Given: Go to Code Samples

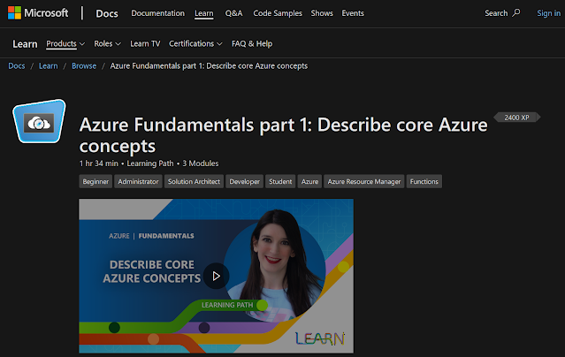Looking at the screenshot, I should (278, 13).
